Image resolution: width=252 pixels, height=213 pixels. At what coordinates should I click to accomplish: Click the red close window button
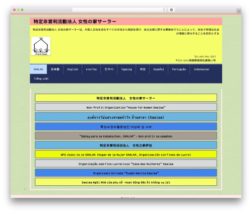pyautogui.click(x=15, y=10)
